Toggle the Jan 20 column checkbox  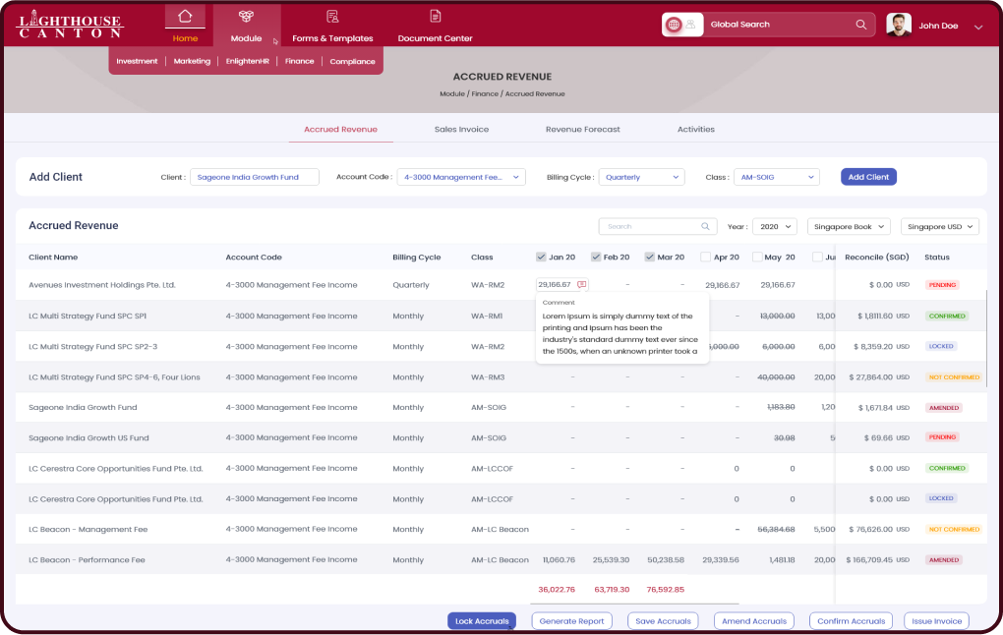pyautogui.click(x=541, y=258)
